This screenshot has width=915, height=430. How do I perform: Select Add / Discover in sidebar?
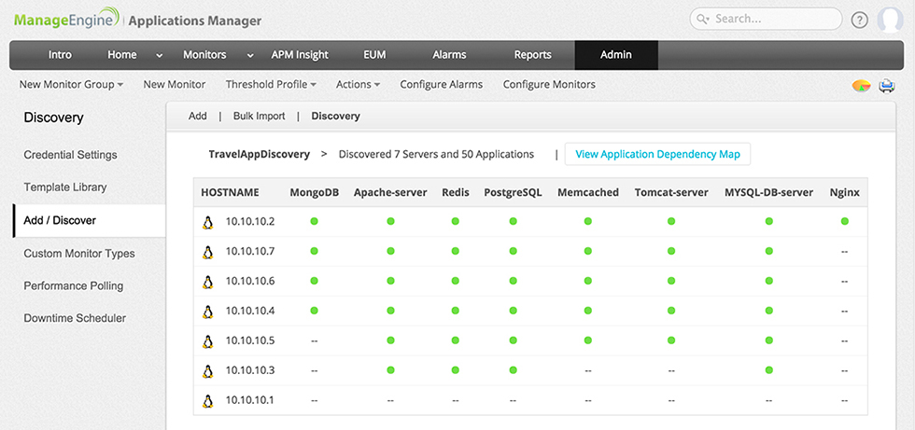[x=89, y=221]
